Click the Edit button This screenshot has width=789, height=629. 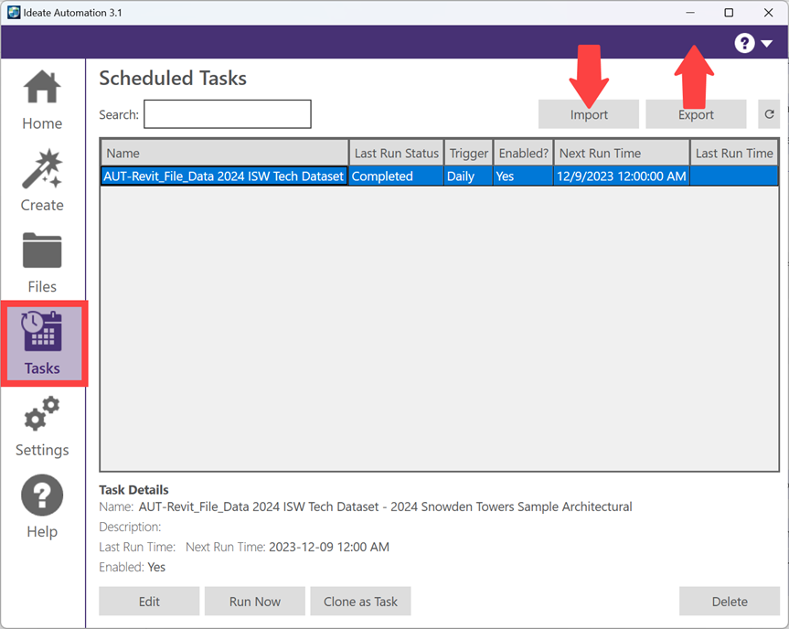click(x=149, y=602)
